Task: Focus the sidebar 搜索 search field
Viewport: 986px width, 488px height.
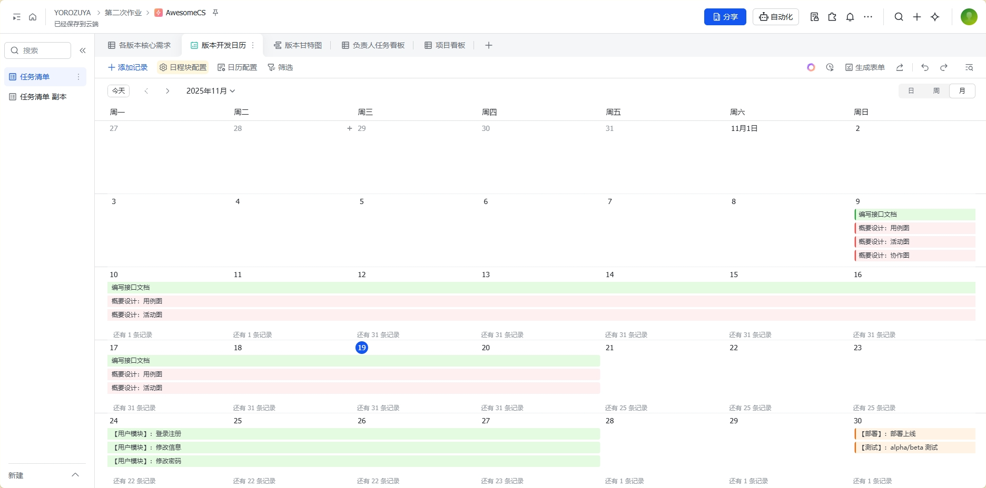Action: click(x=38, y=50)
